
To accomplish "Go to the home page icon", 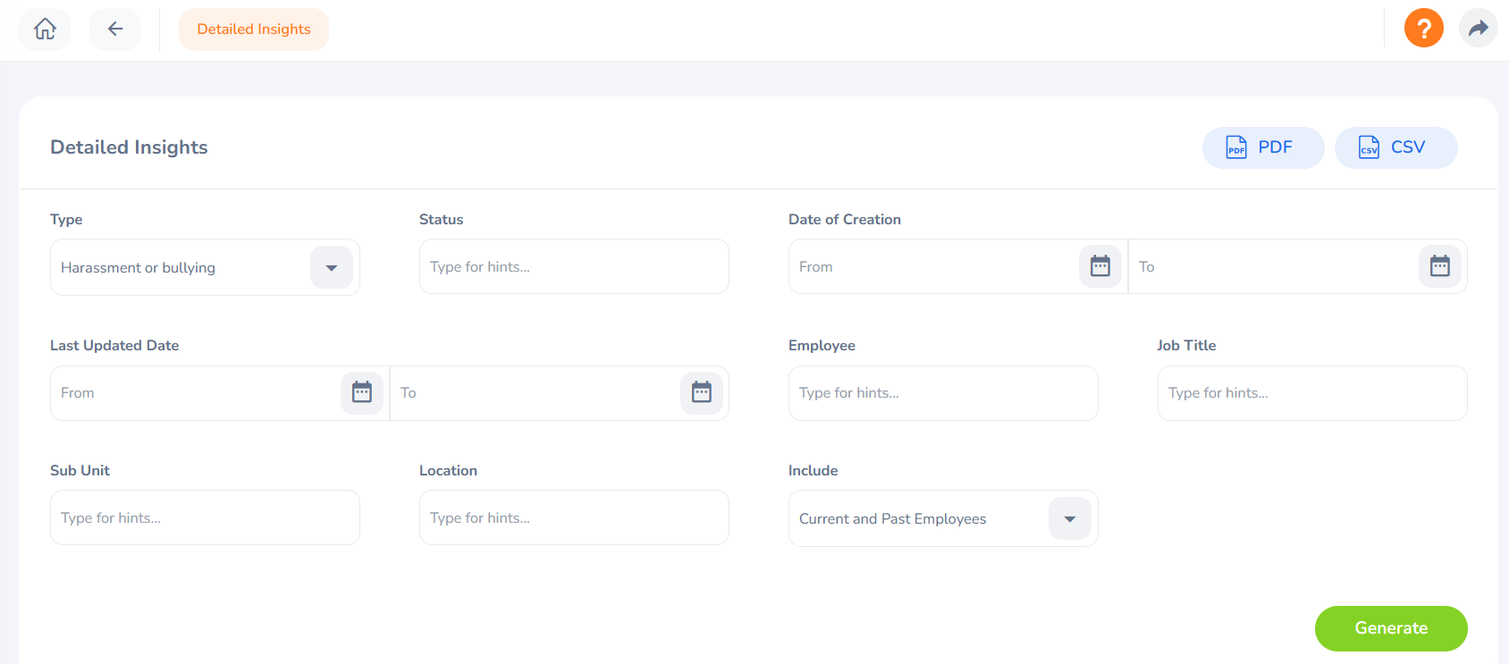I will 45,29.
